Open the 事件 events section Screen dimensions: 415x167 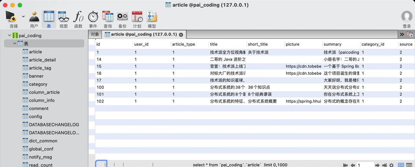tap(93, 19)
